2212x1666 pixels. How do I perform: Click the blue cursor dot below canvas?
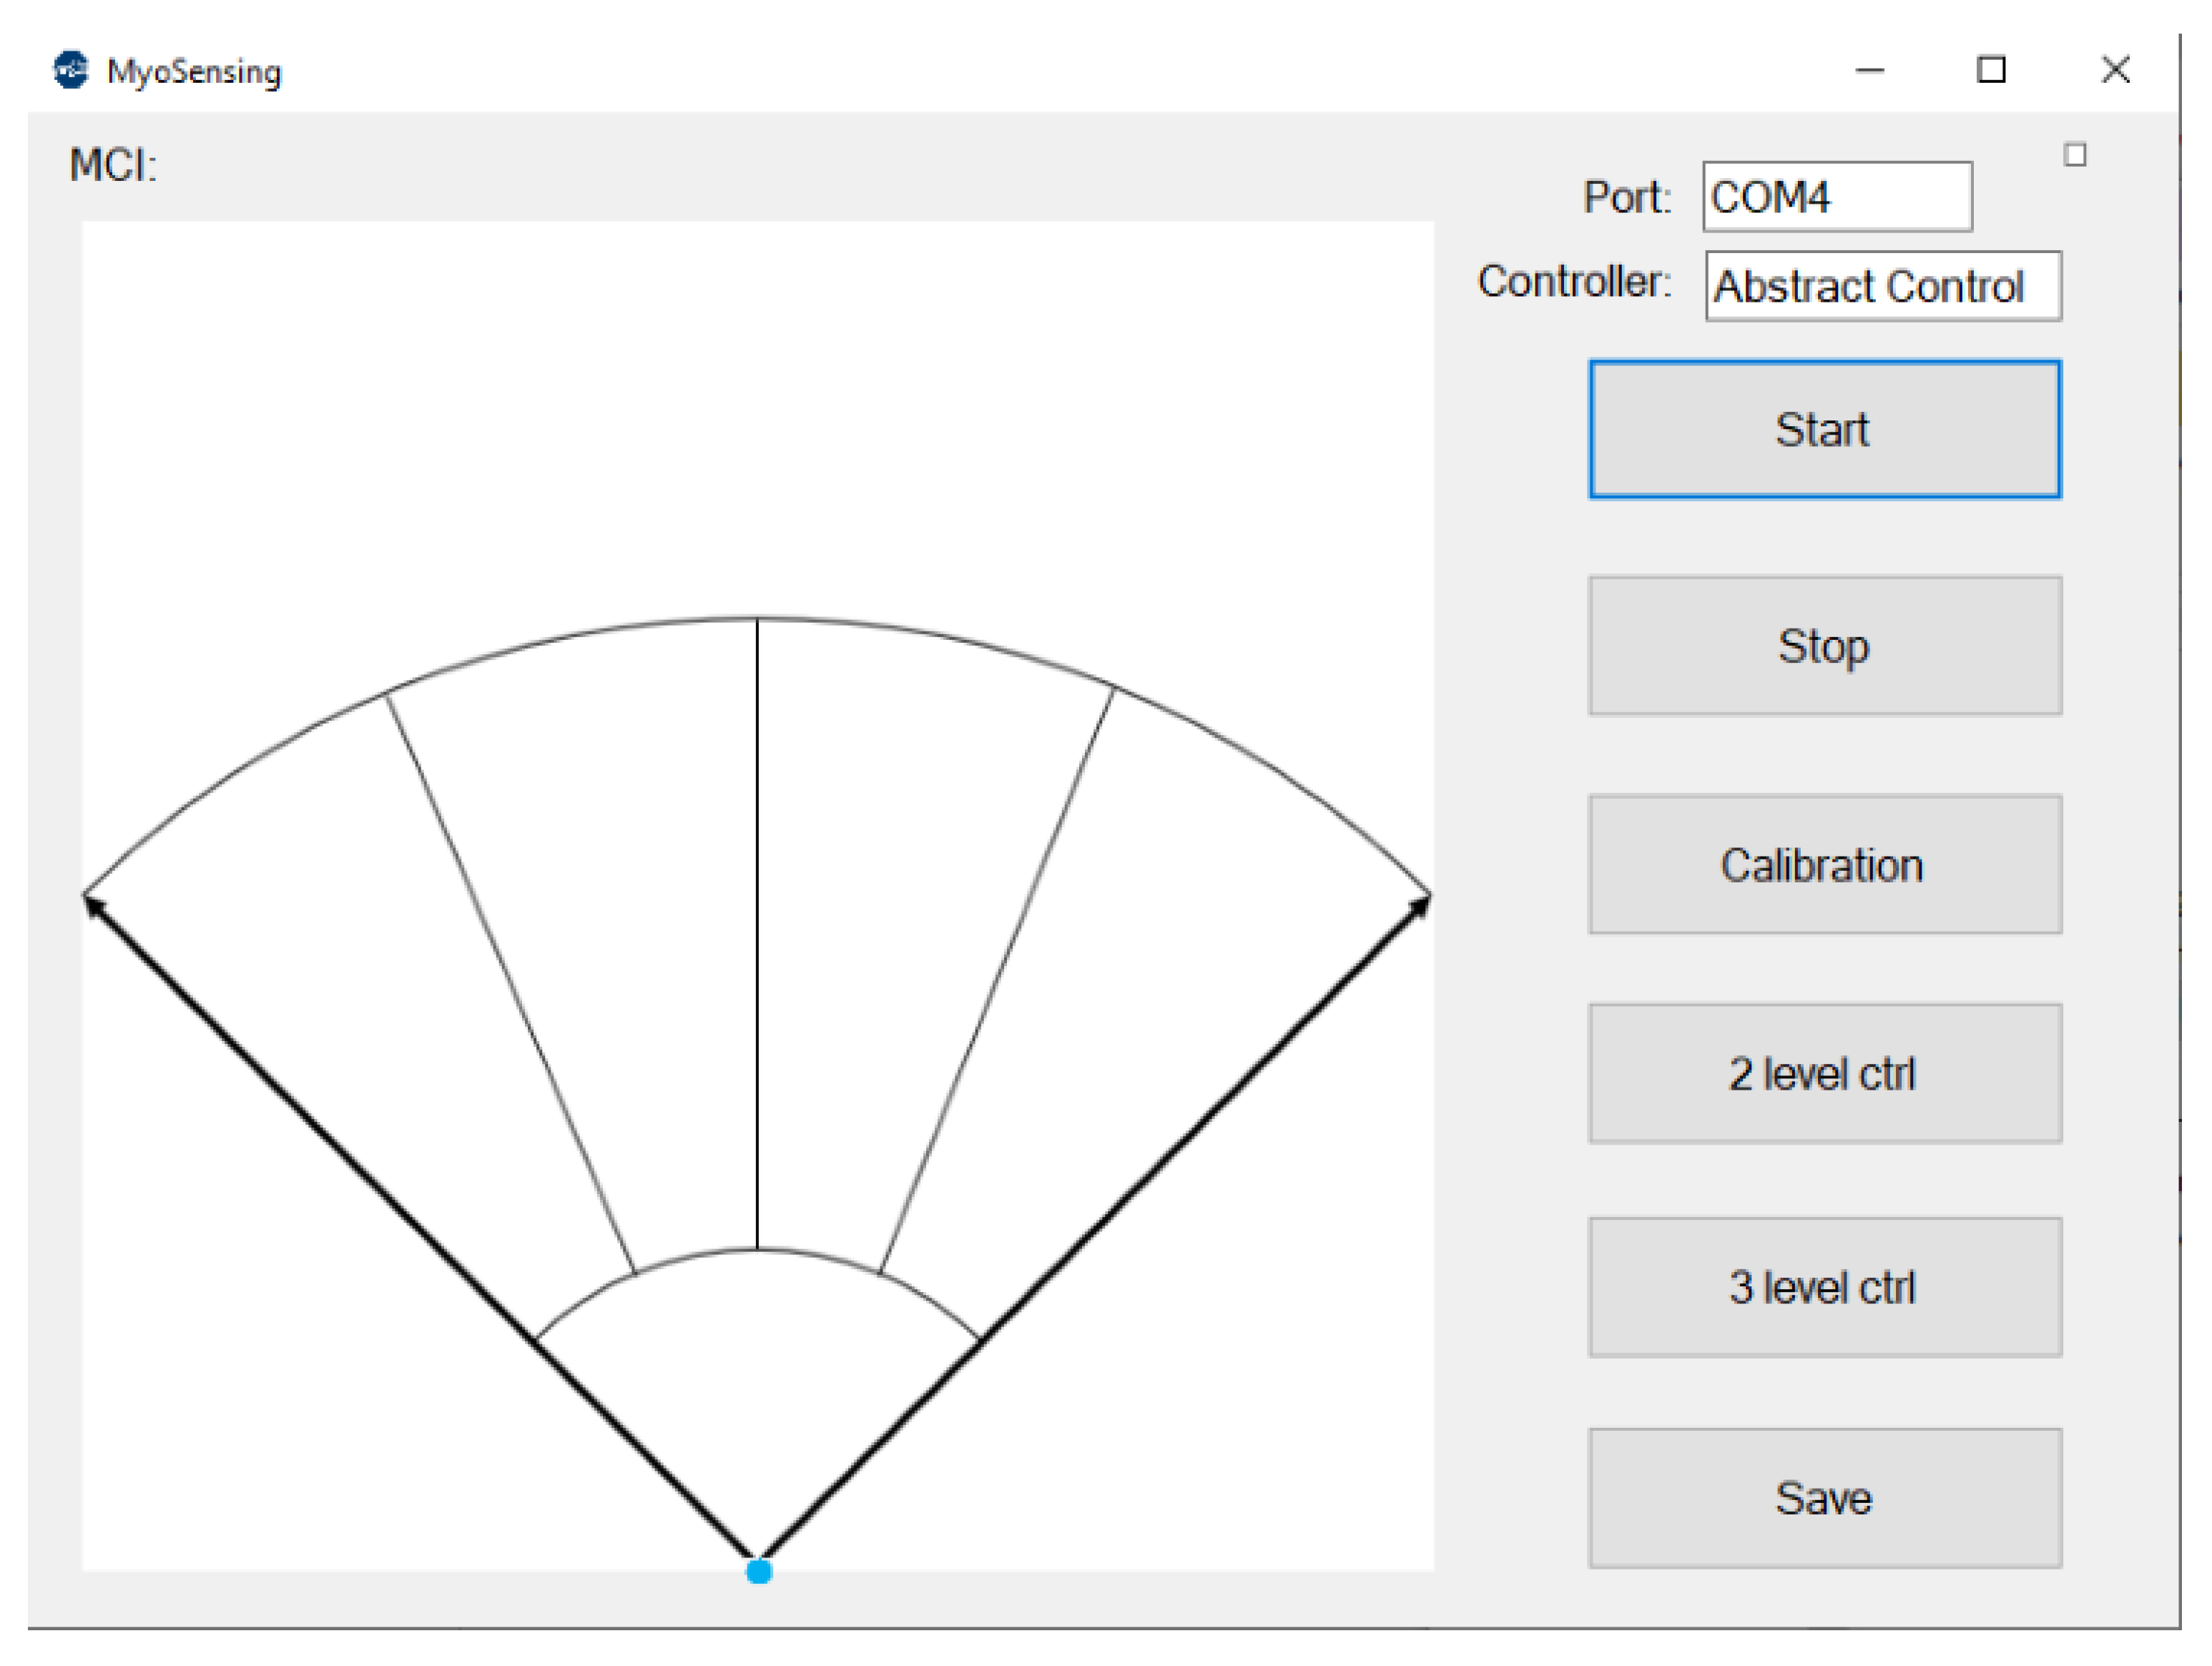click(x=759, y=1572)
